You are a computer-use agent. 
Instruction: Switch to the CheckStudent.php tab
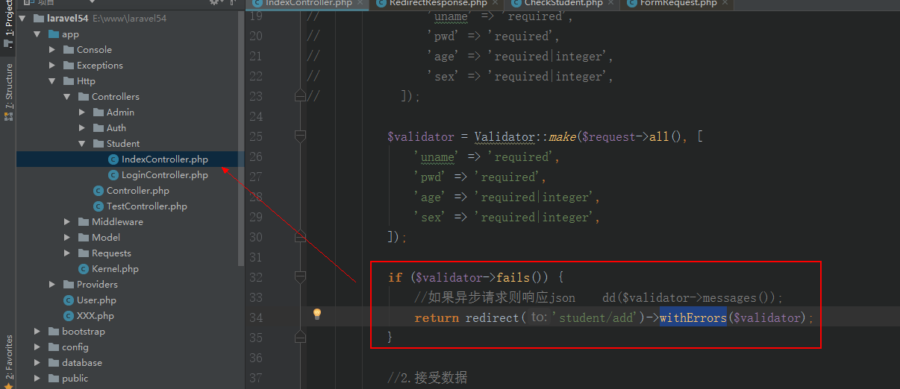[563, 3]
